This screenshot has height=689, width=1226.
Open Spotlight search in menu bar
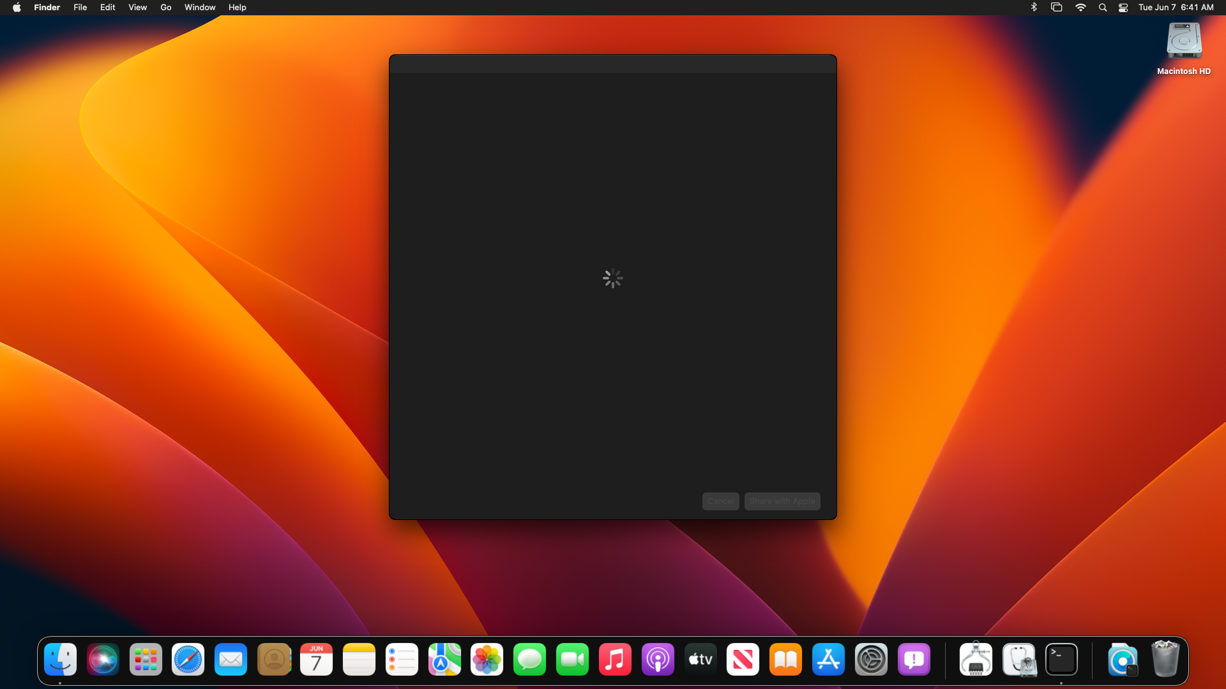[x=1102, y=8]
